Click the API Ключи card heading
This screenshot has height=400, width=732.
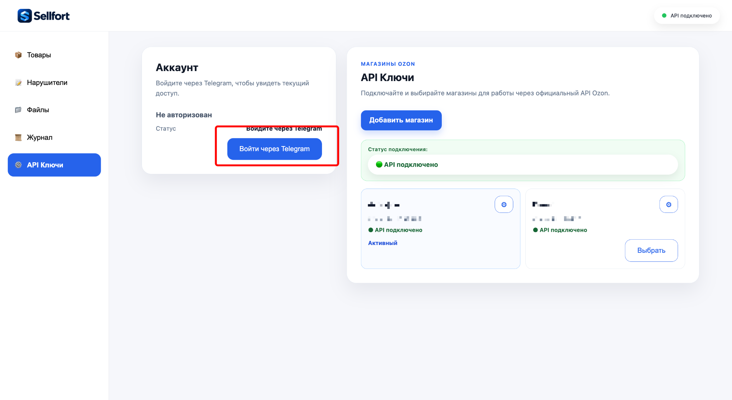pyautogui.click(x=387, y=77)
